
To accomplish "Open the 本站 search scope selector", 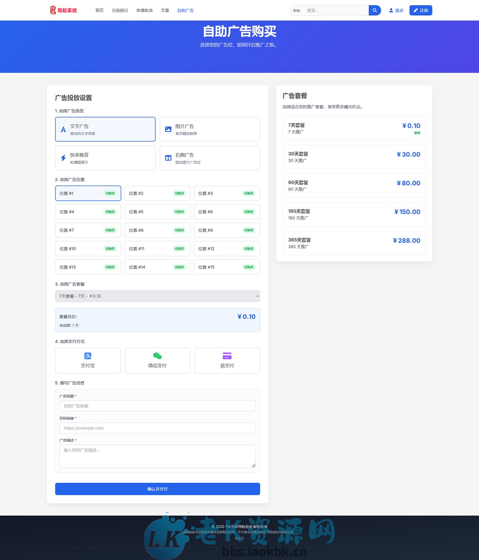I will pos(297,11).
